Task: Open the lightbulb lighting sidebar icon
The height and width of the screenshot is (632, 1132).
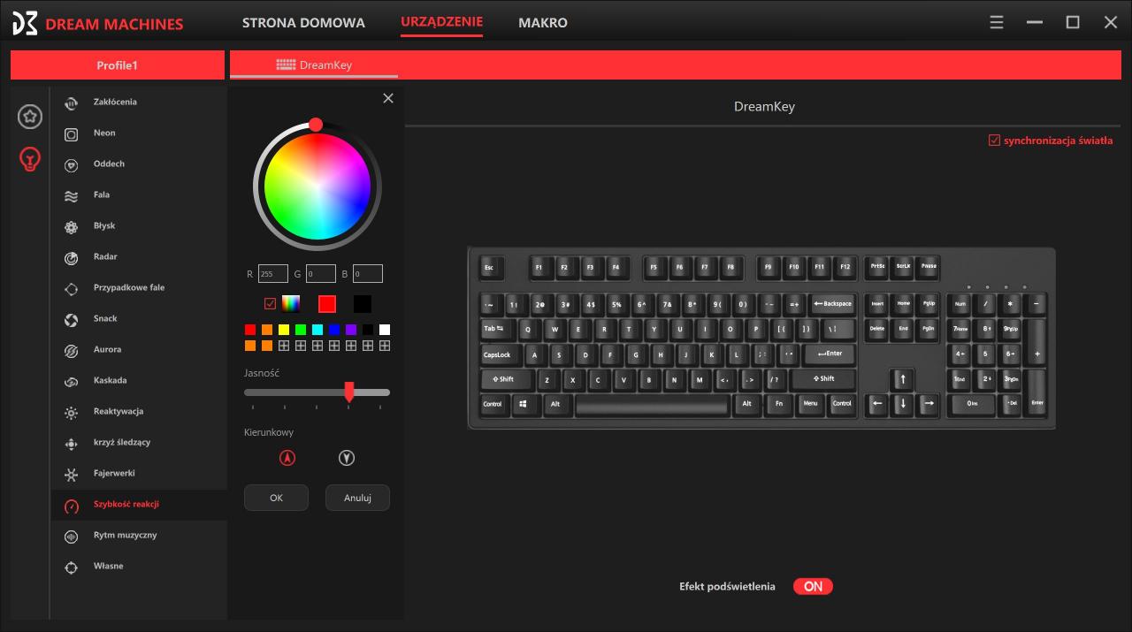Action: [x=30, y=159]
